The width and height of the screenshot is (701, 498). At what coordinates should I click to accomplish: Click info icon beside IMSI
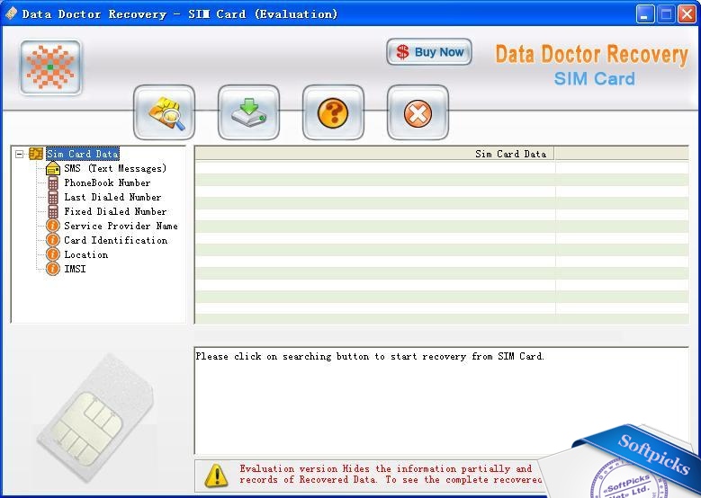[x=53, y=269]
